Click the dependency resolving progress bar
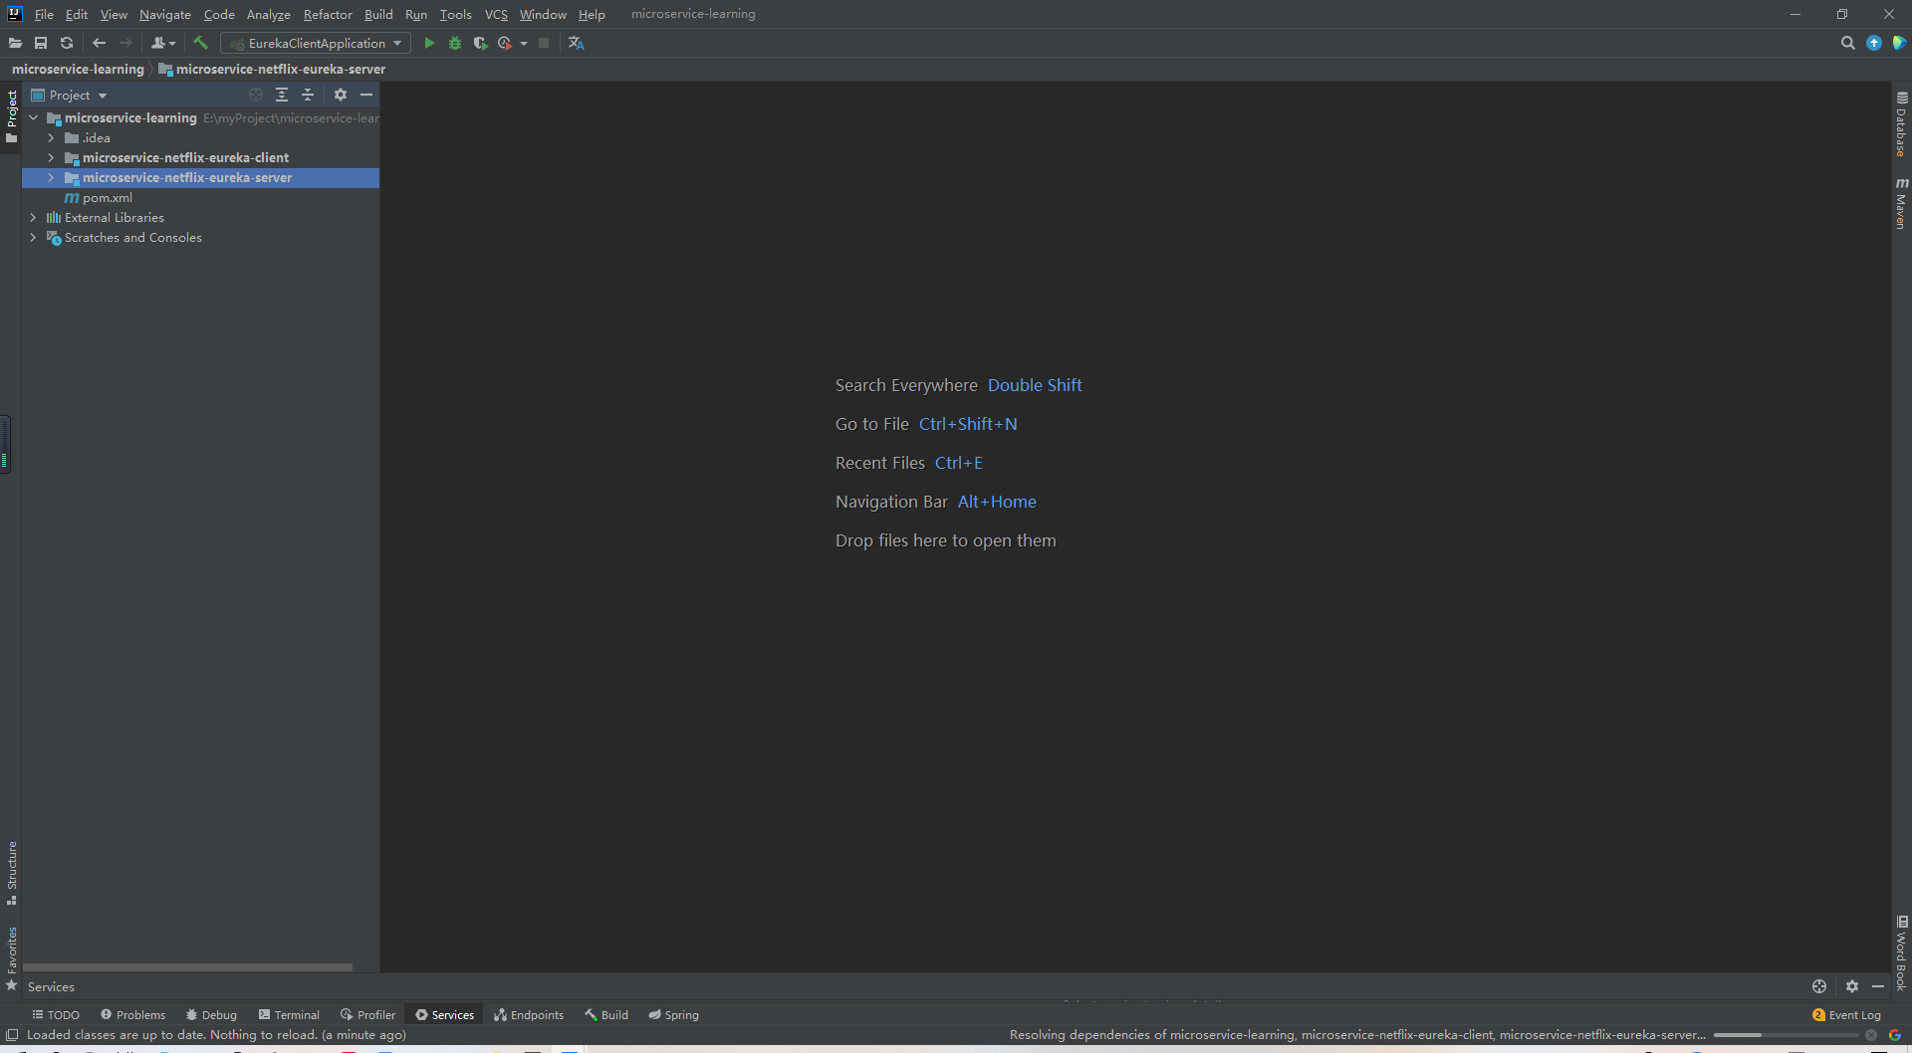This screenshot has width=1912, height=1053. point(1786,1035)
